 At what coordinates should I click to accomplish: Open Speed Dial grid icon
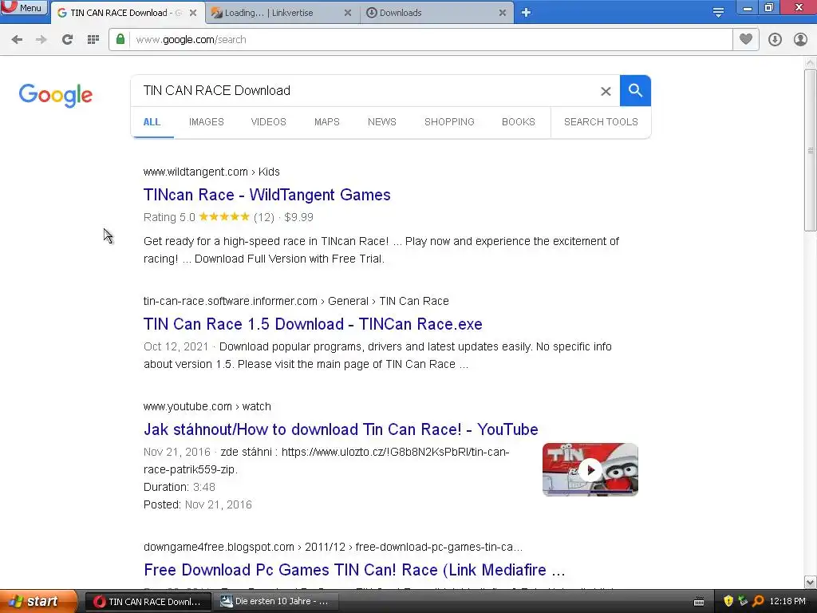point(93,40)
